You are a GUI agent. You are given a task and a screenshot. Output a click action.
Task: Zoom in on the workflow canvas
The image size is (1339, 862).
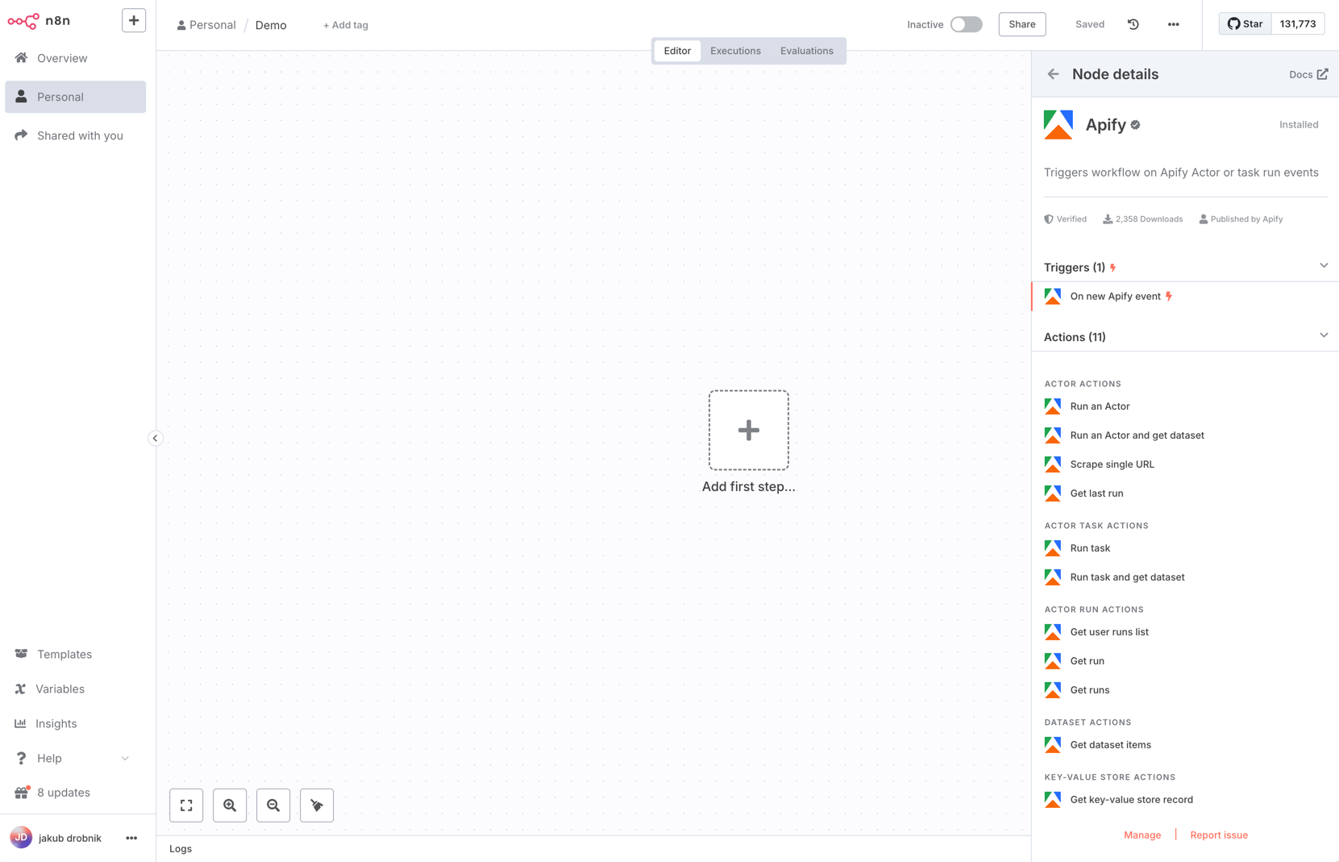(x=230, y=805)
